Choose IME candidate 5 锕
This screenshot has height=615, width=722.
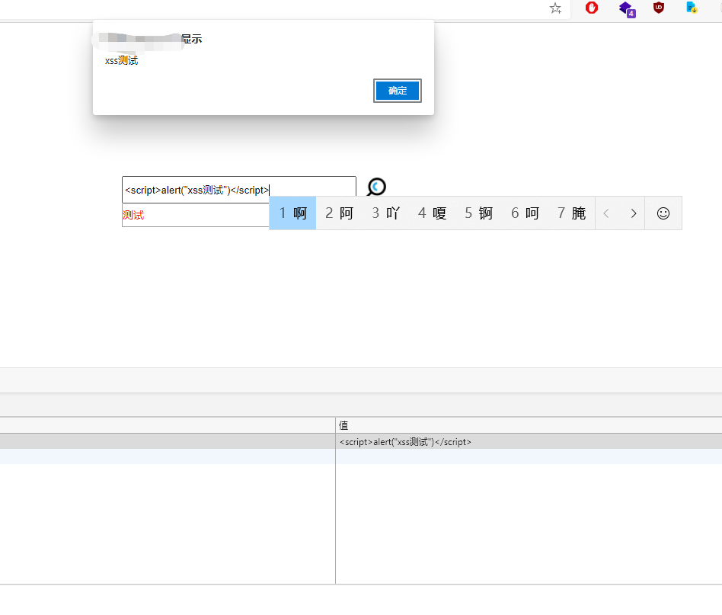pos(478,213)
